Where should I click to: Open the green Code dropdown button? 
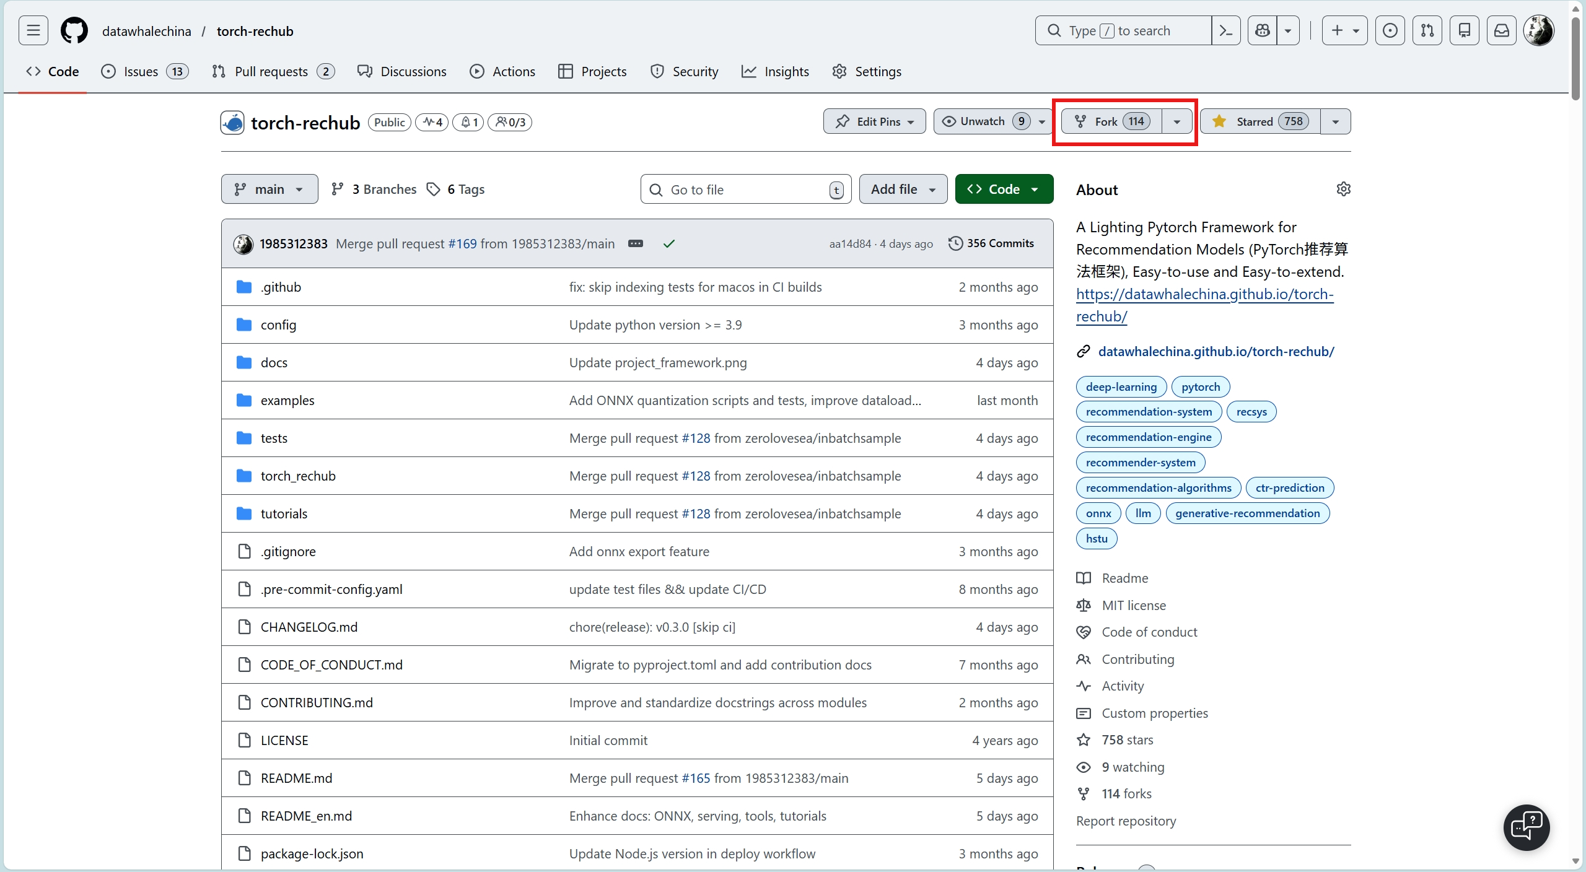1004,189
